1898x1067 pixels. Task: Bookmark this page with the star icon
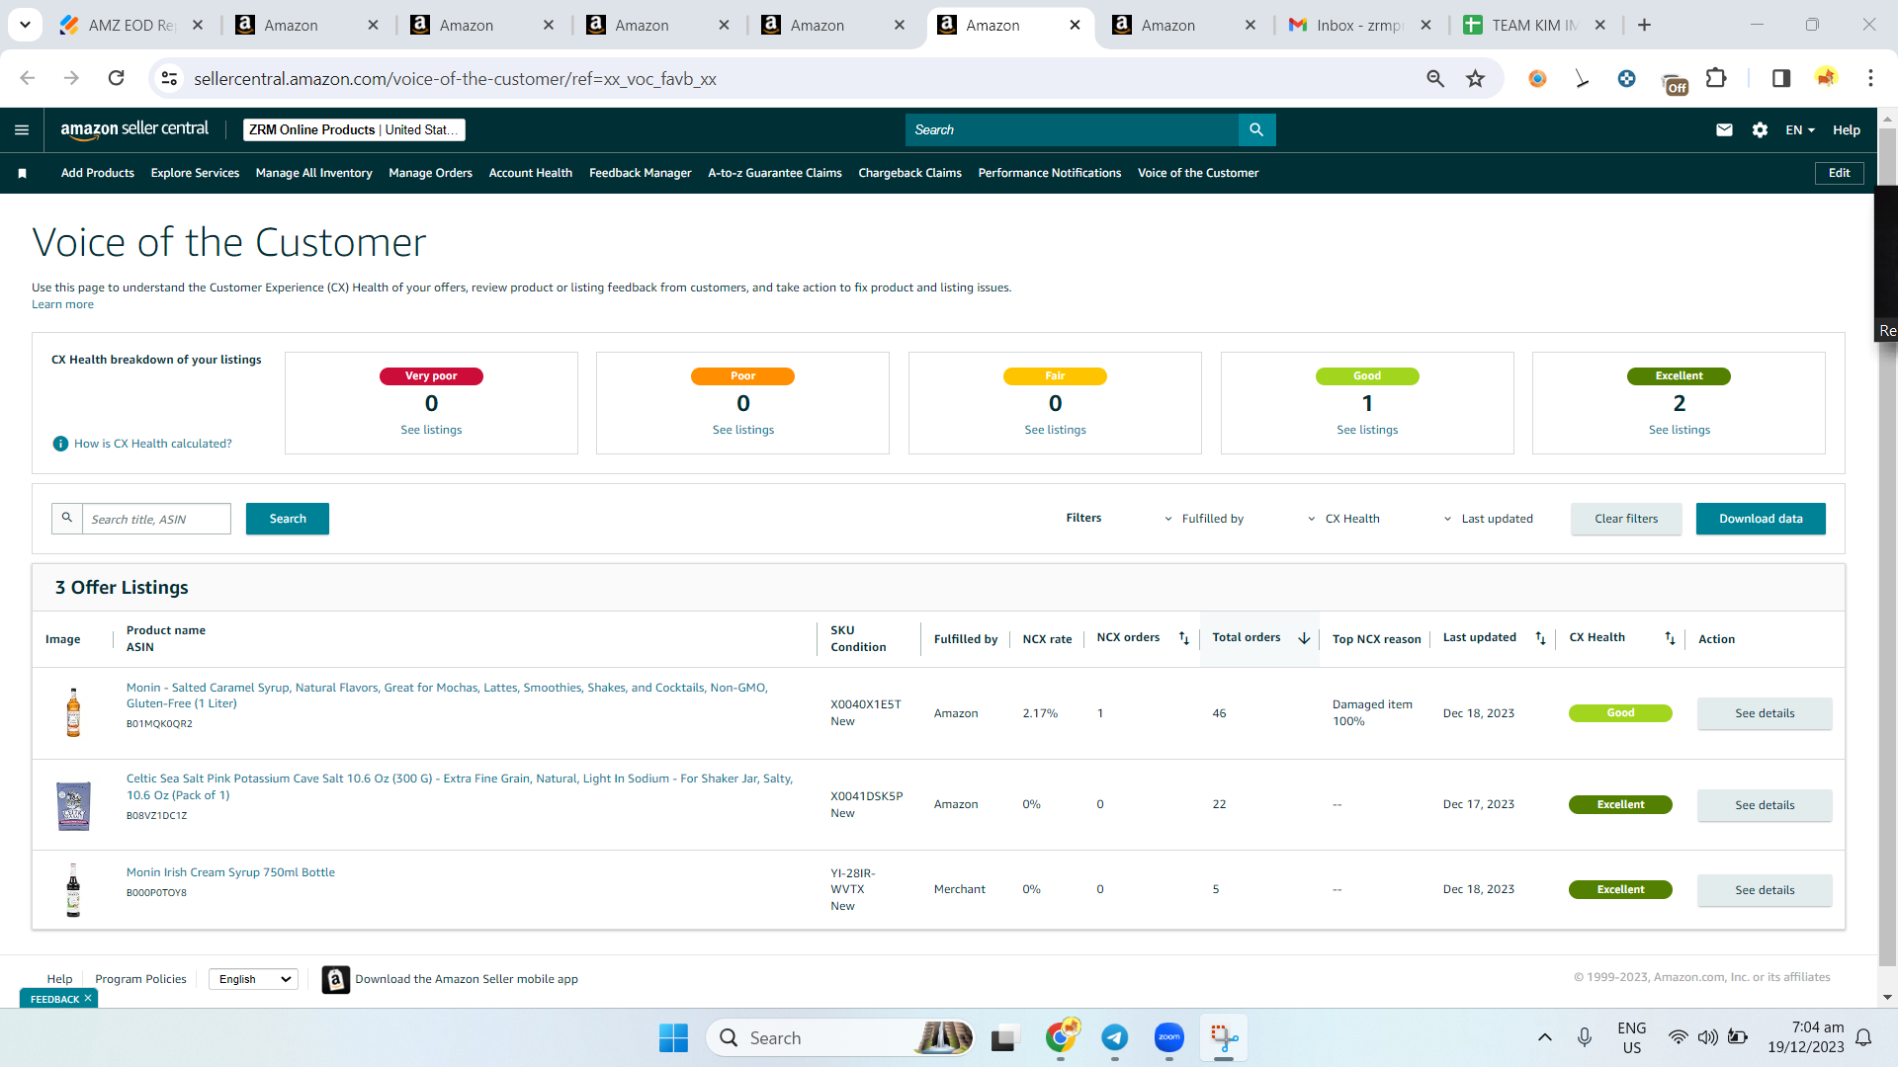point(1475,78)
